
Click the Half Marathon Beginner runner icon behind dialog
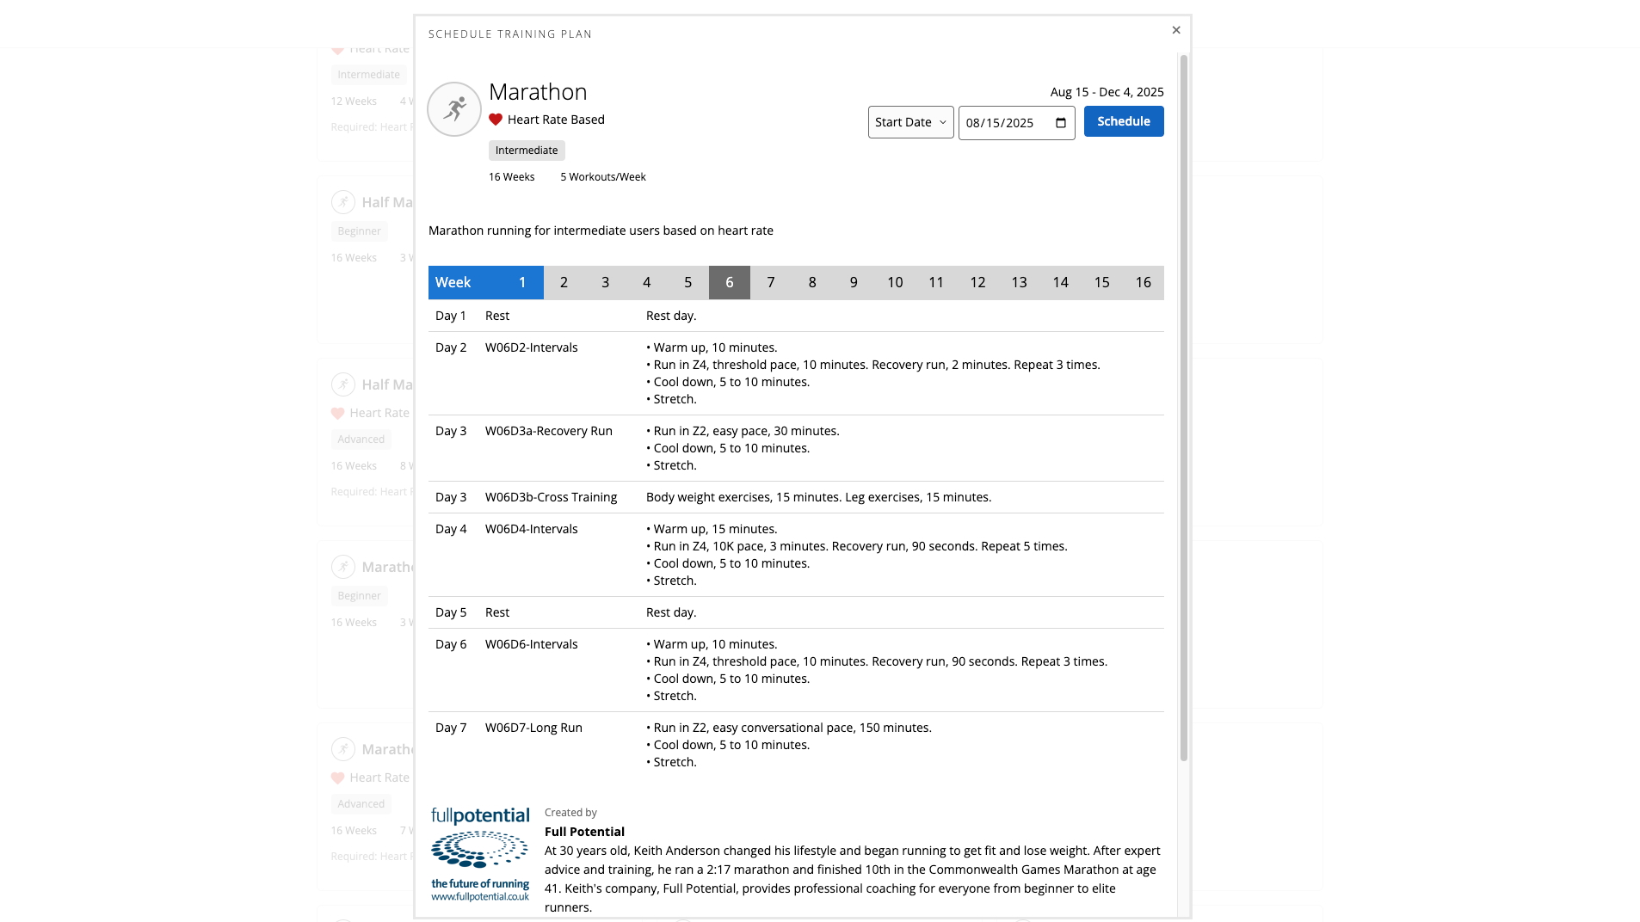(x=343, y=202)
